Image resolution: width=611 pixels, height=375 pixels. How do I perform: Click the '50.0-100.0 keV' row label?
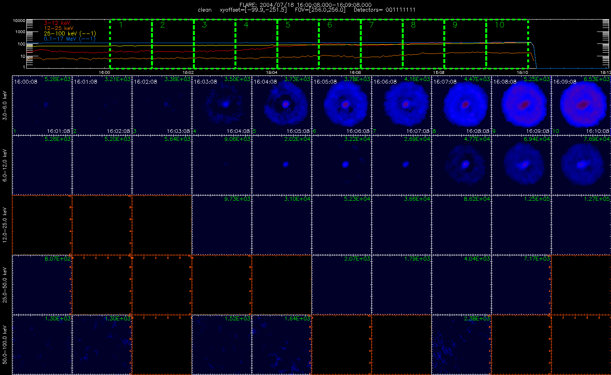[5, 344]
